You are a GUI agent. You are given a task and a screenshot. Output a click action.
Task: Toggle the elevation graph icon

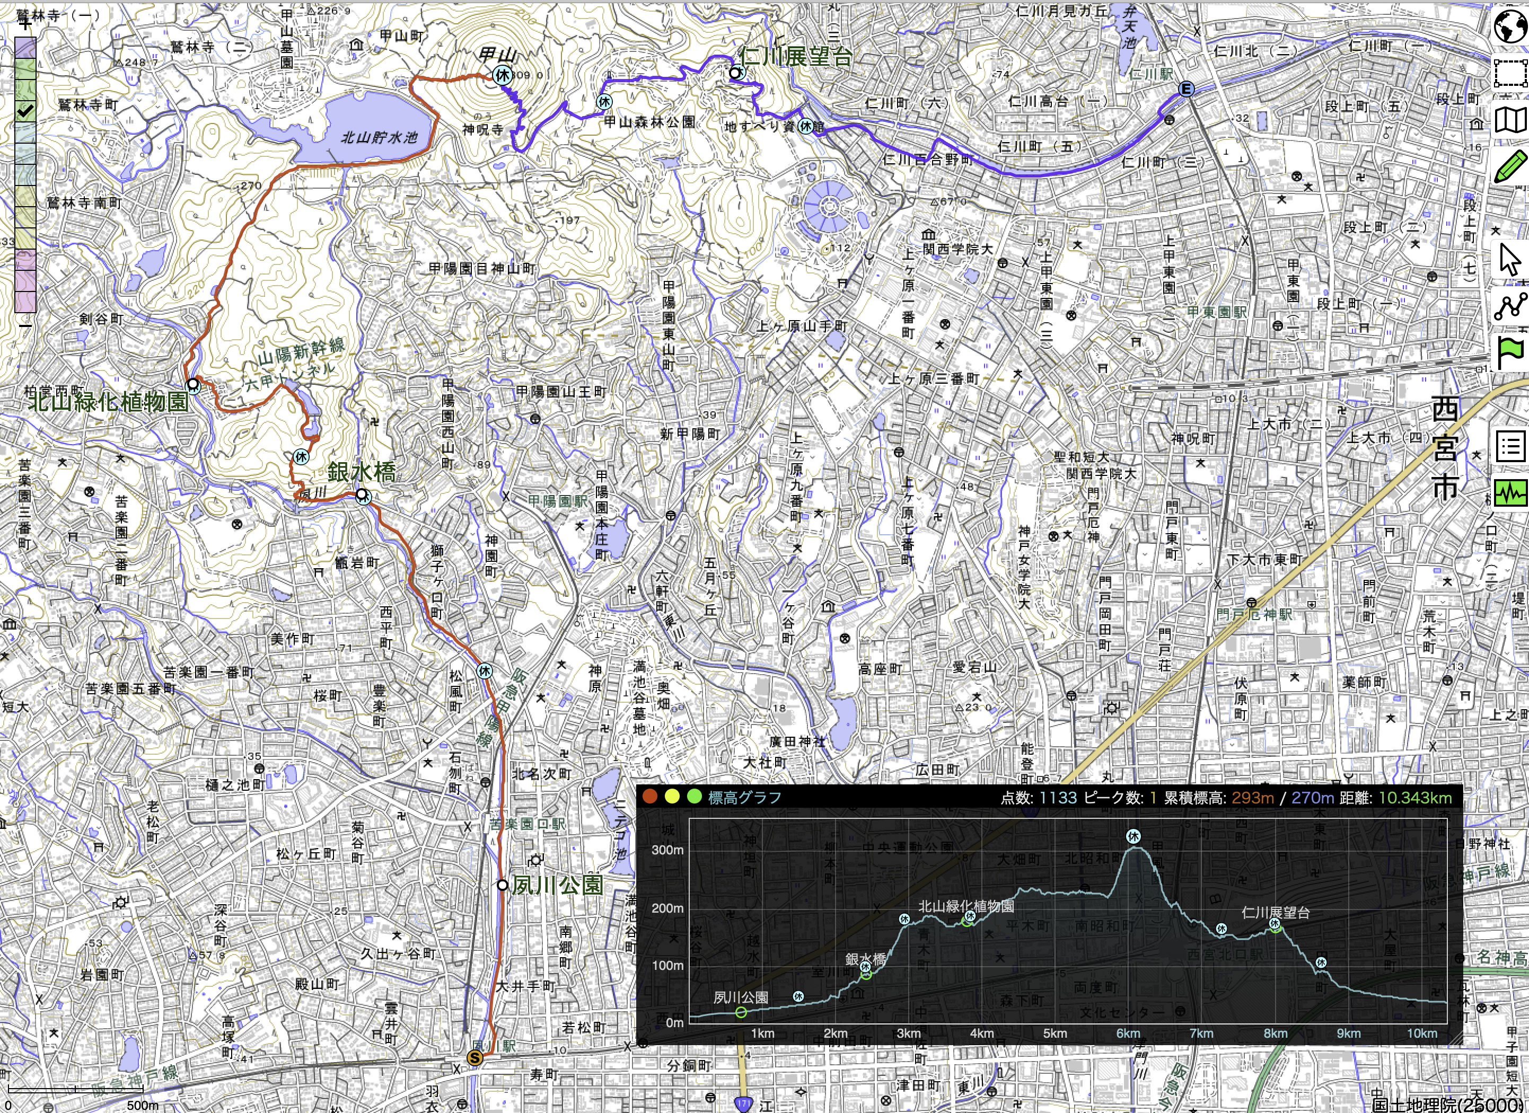1511,493
